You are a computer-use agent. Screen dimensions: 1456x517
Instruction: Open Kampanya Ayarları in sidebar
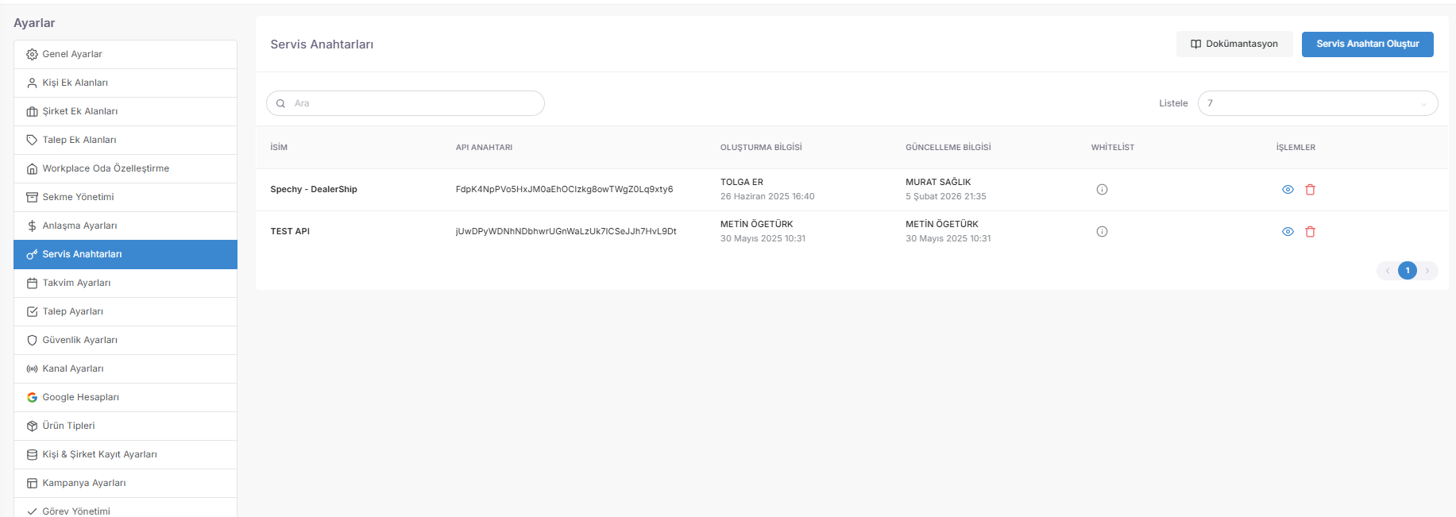(126, 484)
